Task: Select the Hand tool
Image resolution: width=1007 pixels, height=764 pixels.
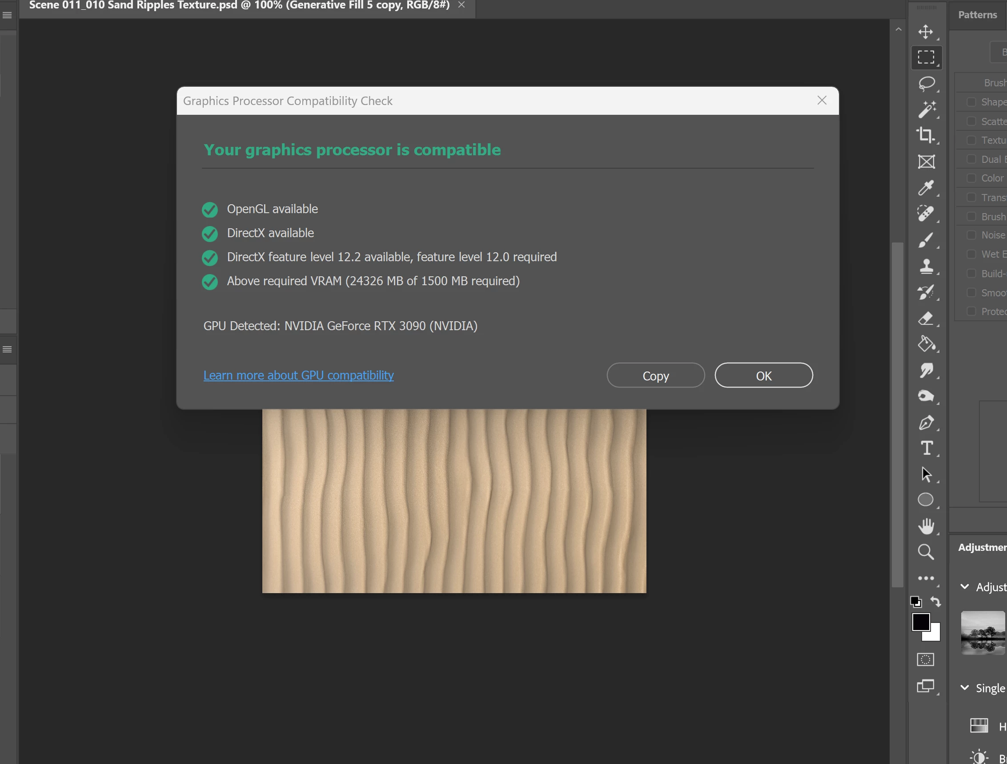Action: 926,526
